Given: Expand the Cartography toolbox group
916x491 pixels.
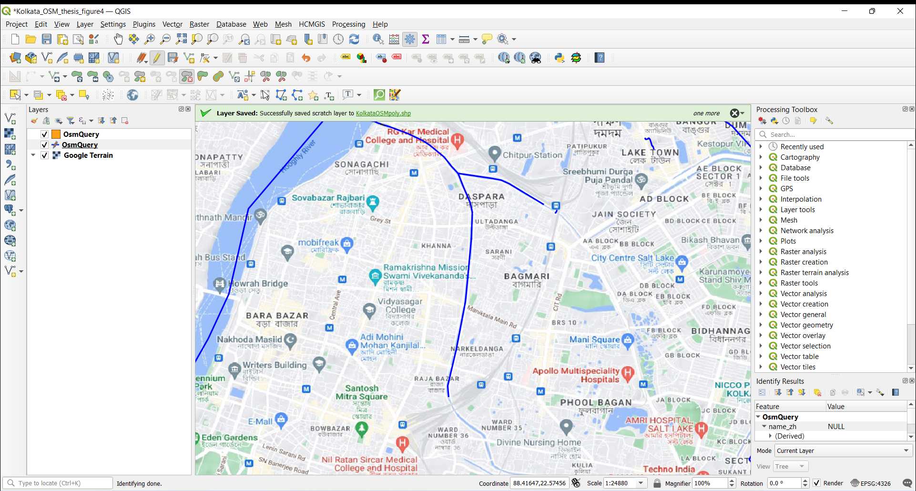Looking at the screenshot, I should pos(761,157).
